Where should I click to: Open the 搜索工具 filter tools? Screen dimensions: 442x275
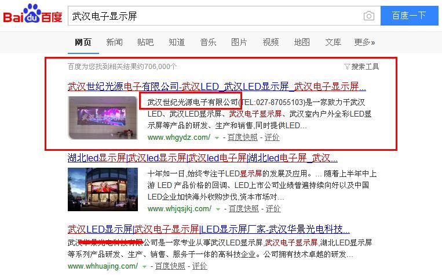361,67
